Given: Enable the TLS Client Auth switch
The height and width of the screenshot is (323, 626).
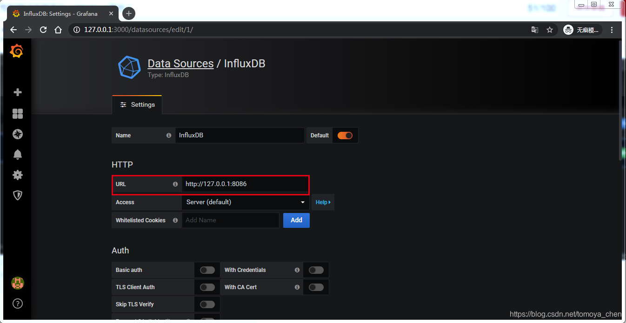Looking at the screenshot, I should click(x=207, y=287).
